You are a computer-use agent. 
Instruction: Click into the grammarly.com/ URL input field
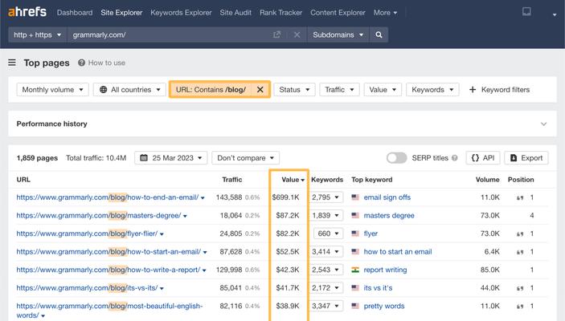[x=170, y=35]
